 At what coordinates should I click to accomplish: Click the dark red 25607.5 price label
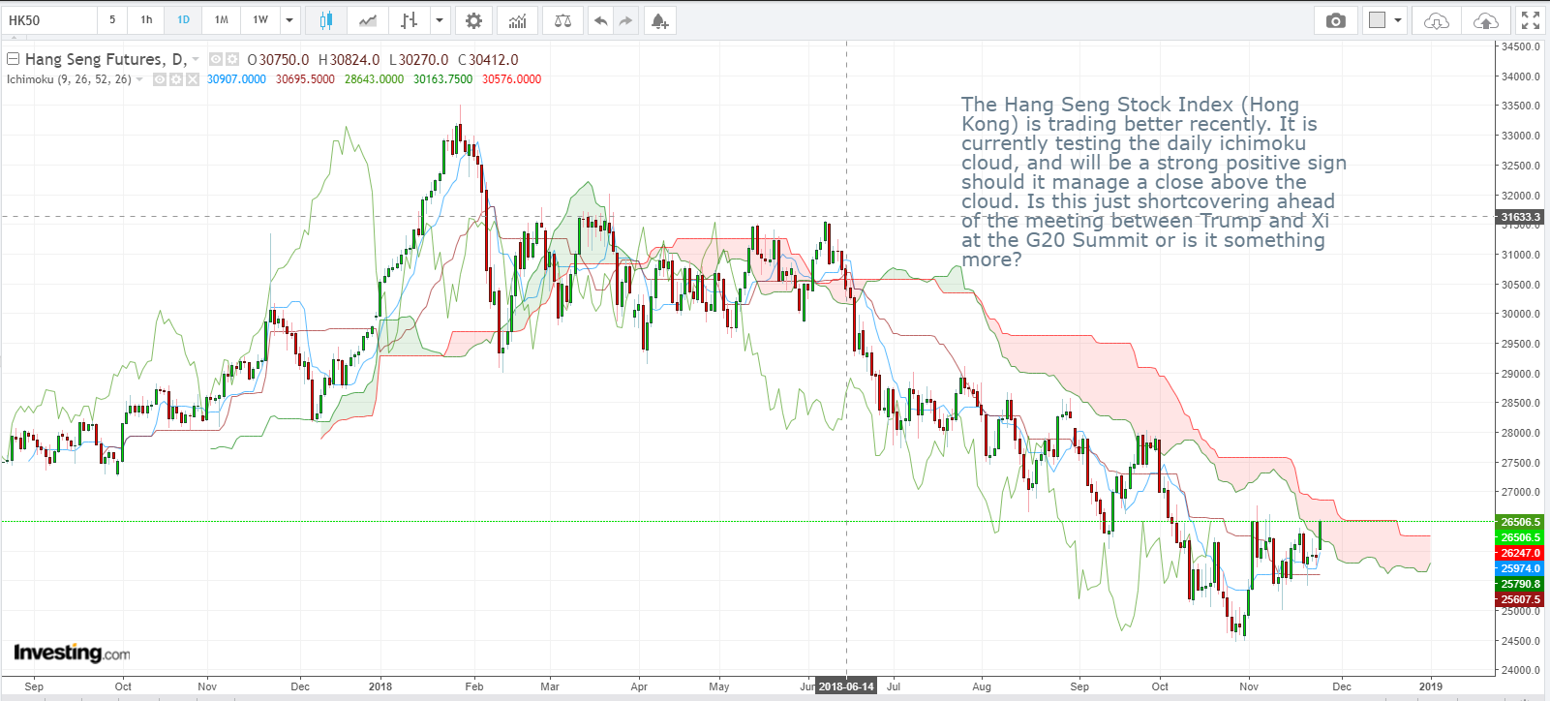point(1520,599)
